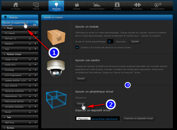Screen dimensions: 177x130
Task: Move Wall Plug up with arrow
Action: [x=30, y=123]
